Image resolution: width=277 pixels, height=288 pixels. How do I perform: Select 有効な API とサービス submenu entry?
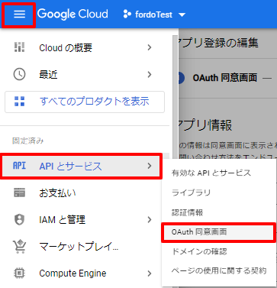(219, 173)
